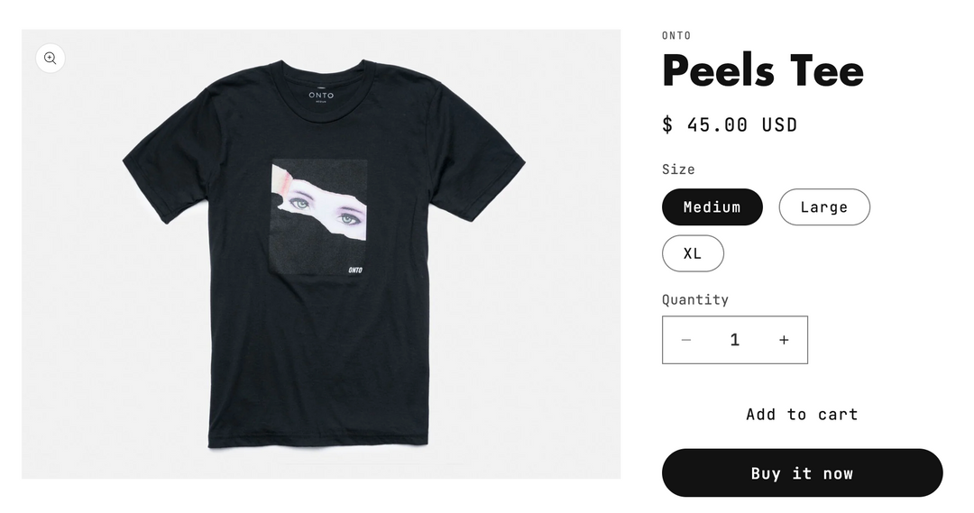
Task: Click the small white ONTO logo on the print
Action: click(x=354, y=270)
